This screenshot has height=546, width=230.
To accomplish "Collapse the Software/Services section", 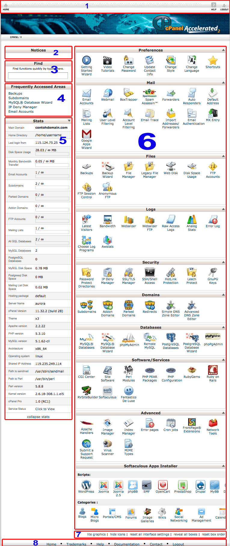I will coord(223,360).
